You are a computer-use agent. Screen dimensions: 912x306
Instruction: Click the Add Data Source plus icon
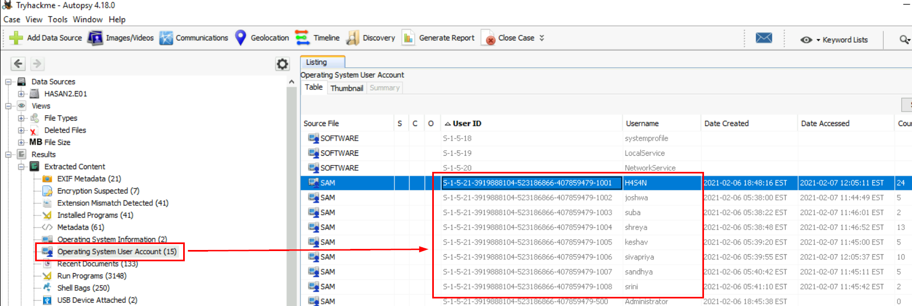tap(16, 38)
